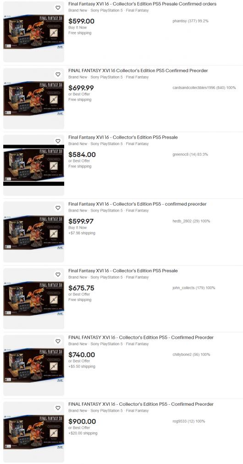Screen dimensions: 243x464
Task: Open the 'Presale Confirmed orders' listing title
Action: coord(142,4)
